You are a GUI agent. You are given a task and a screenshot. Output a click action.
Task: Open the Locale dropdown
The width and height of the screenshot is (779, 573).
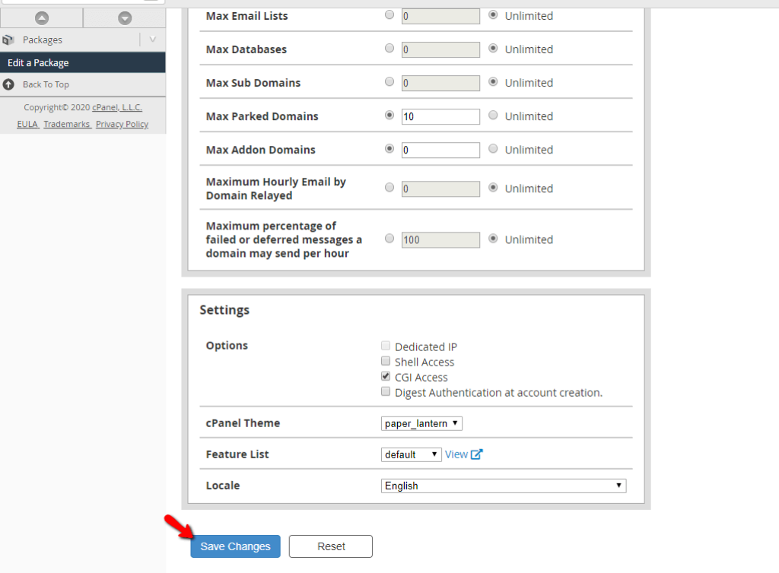504,486
